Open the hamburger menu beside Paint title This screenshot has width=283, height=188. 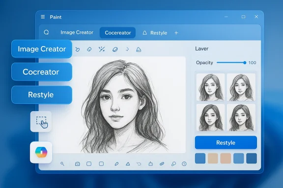(43, 17)
